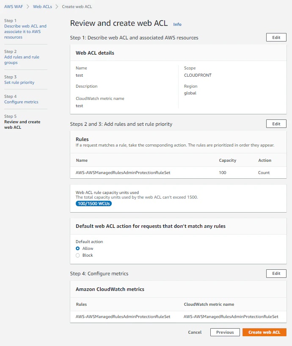Select Block as default action
The width and height of the screenshot is (292, 346).
tap(78, 255)
